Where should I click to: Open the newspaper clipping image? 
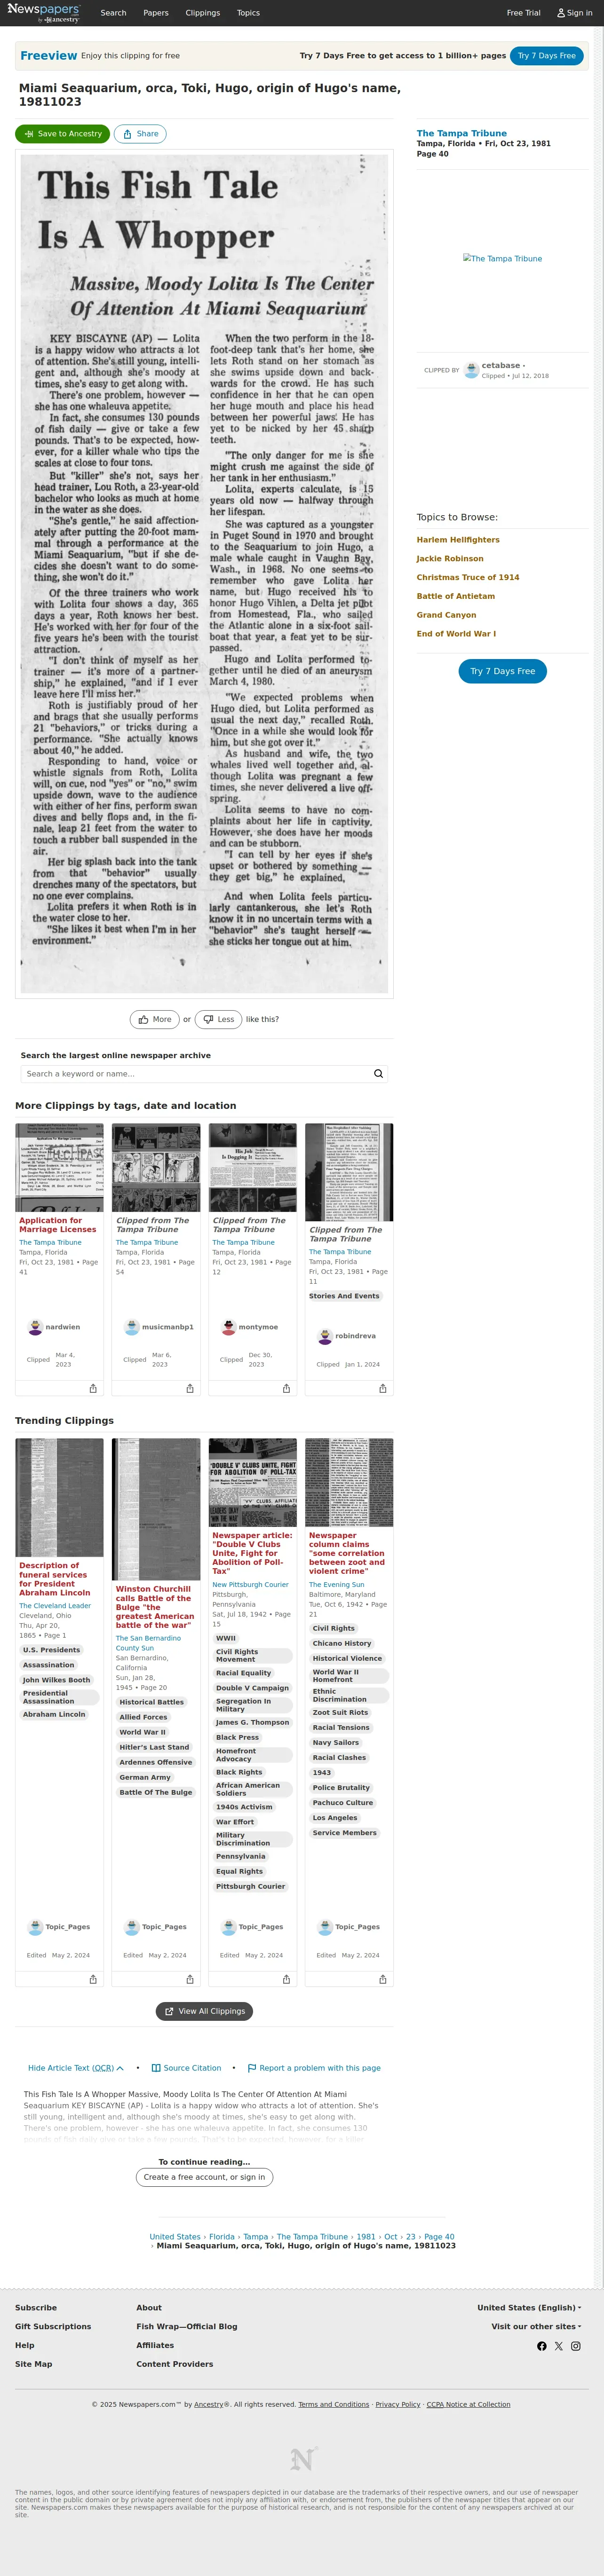[x=204, y=573]
